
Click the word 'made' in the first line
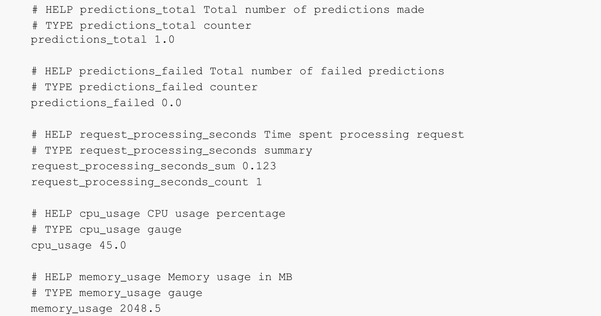(x=410, y=9)
